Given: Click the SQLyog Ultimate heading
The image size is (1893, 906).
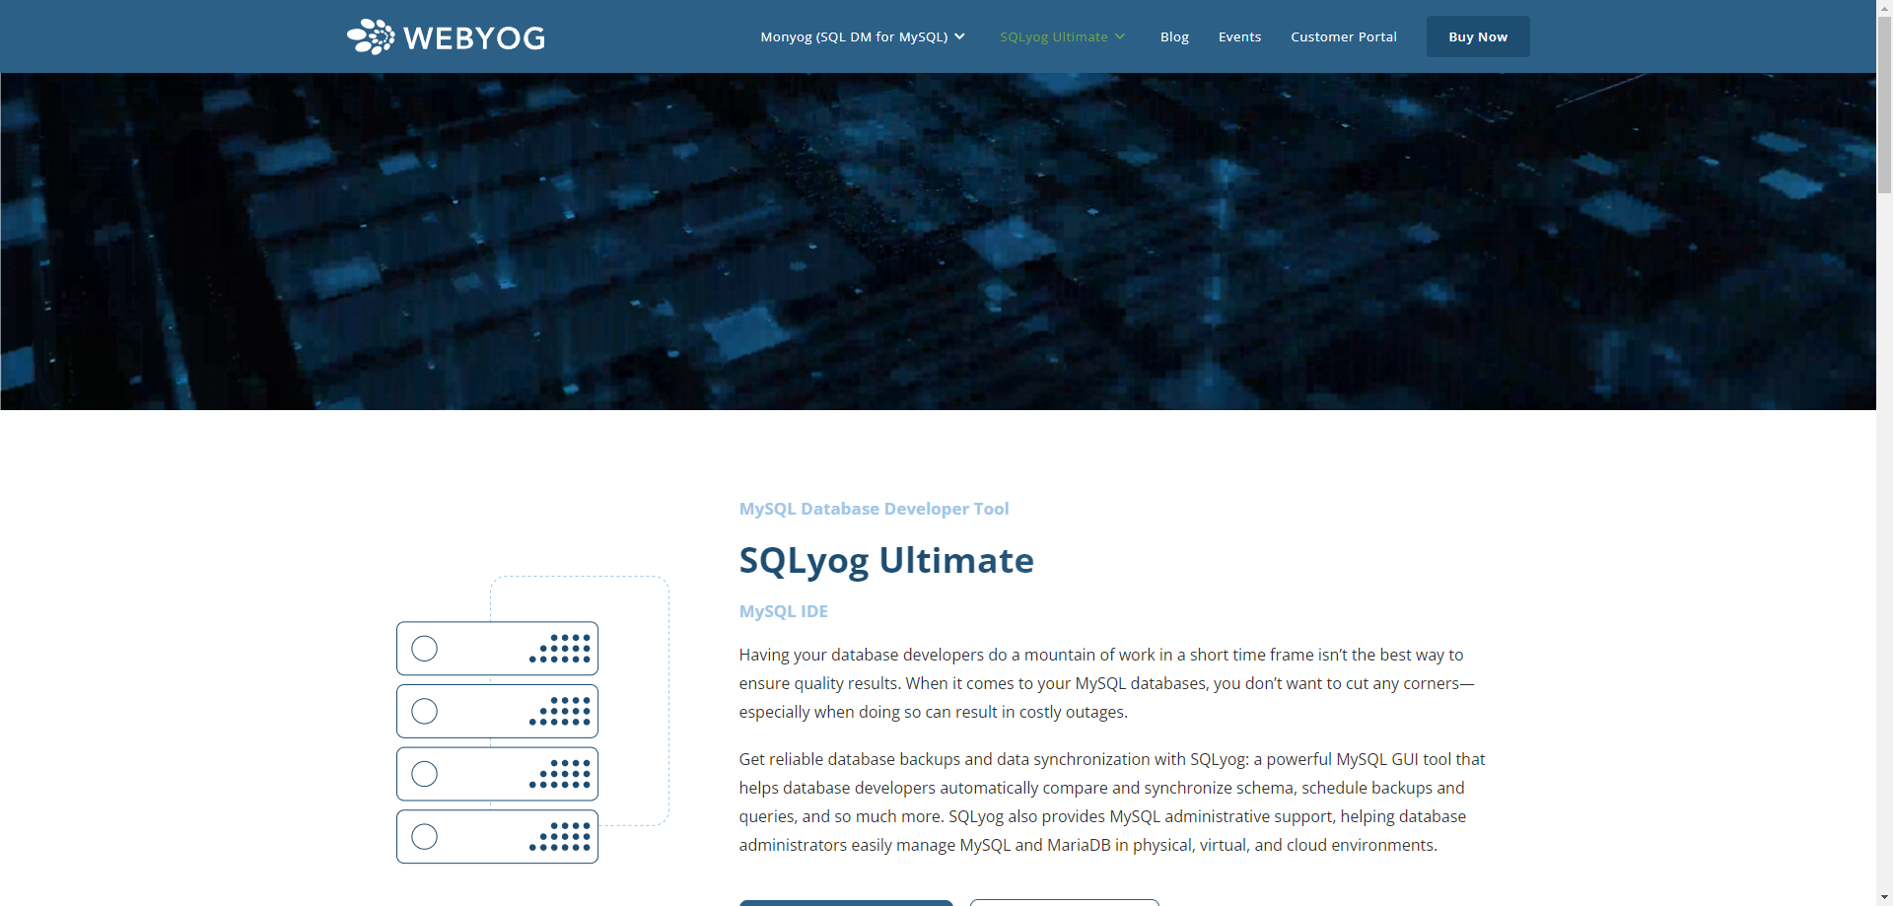Looking at the screenshot, I should [x=886, y=560].
